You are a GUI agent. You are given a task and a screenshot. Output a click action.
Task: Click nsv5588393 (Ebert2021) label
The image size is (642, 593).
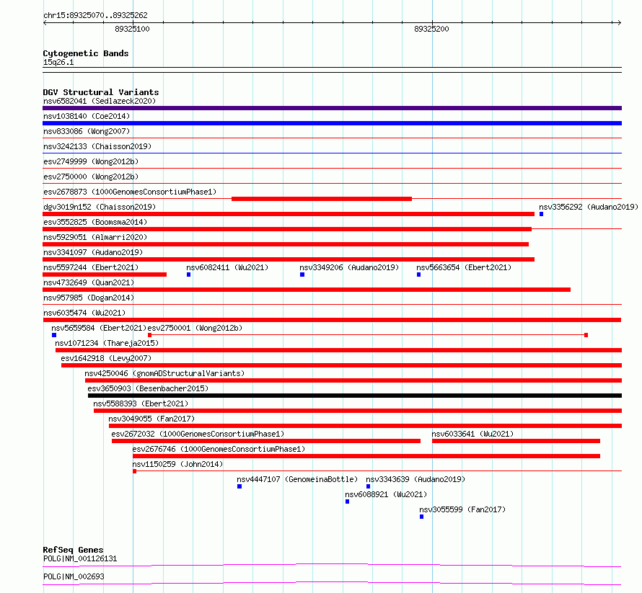coord(141,403)
